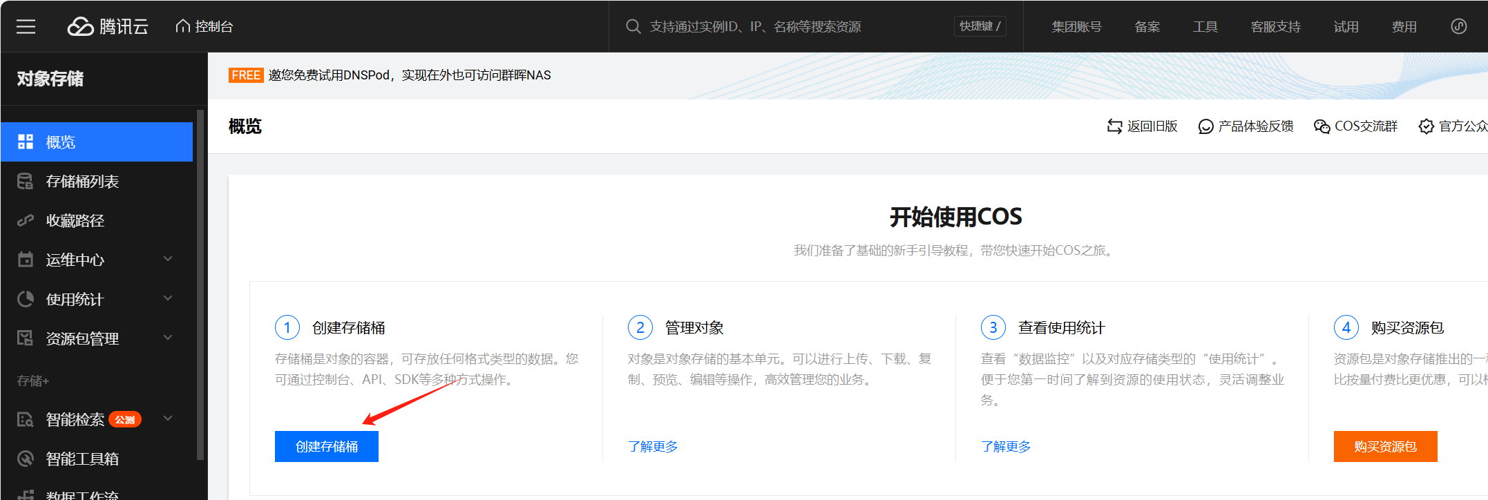Viewport: 1488px width, 500px height.
Task: Expand the 运维中心 chevron
Action: click(x=168, y=259)
